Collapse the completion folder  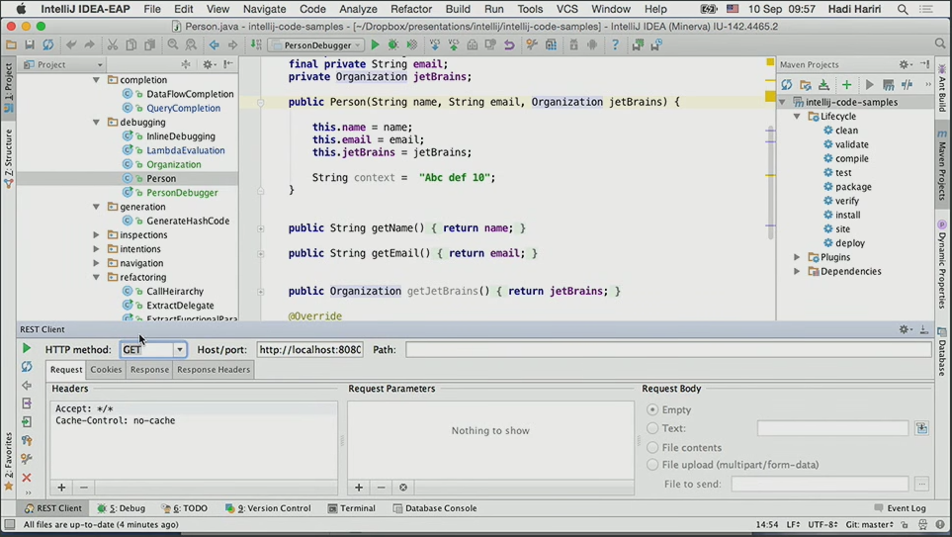coord(96,79)
